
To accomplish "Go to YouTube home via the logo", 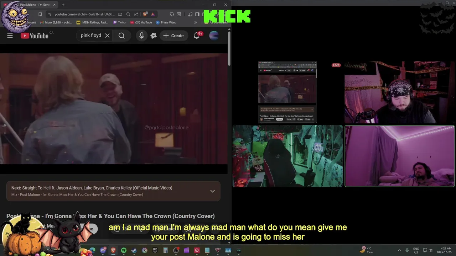I will point(35,36).
